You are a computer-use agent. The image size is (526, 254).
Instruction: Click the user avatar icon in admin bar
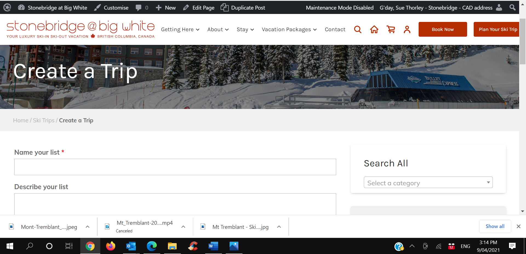(x=499, y=7)
